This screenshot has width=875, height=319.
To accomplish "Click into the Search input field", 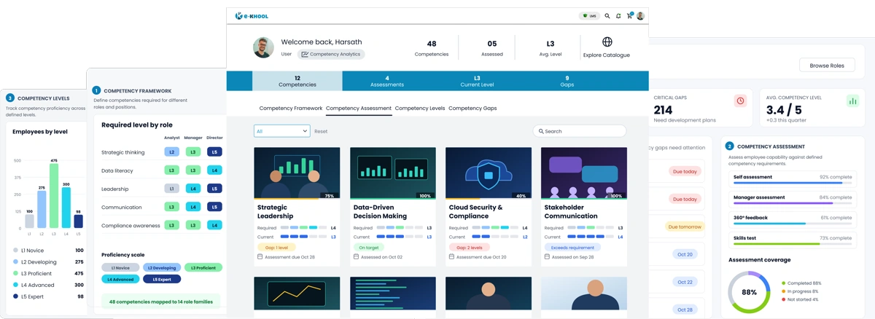I will [580, 131].
